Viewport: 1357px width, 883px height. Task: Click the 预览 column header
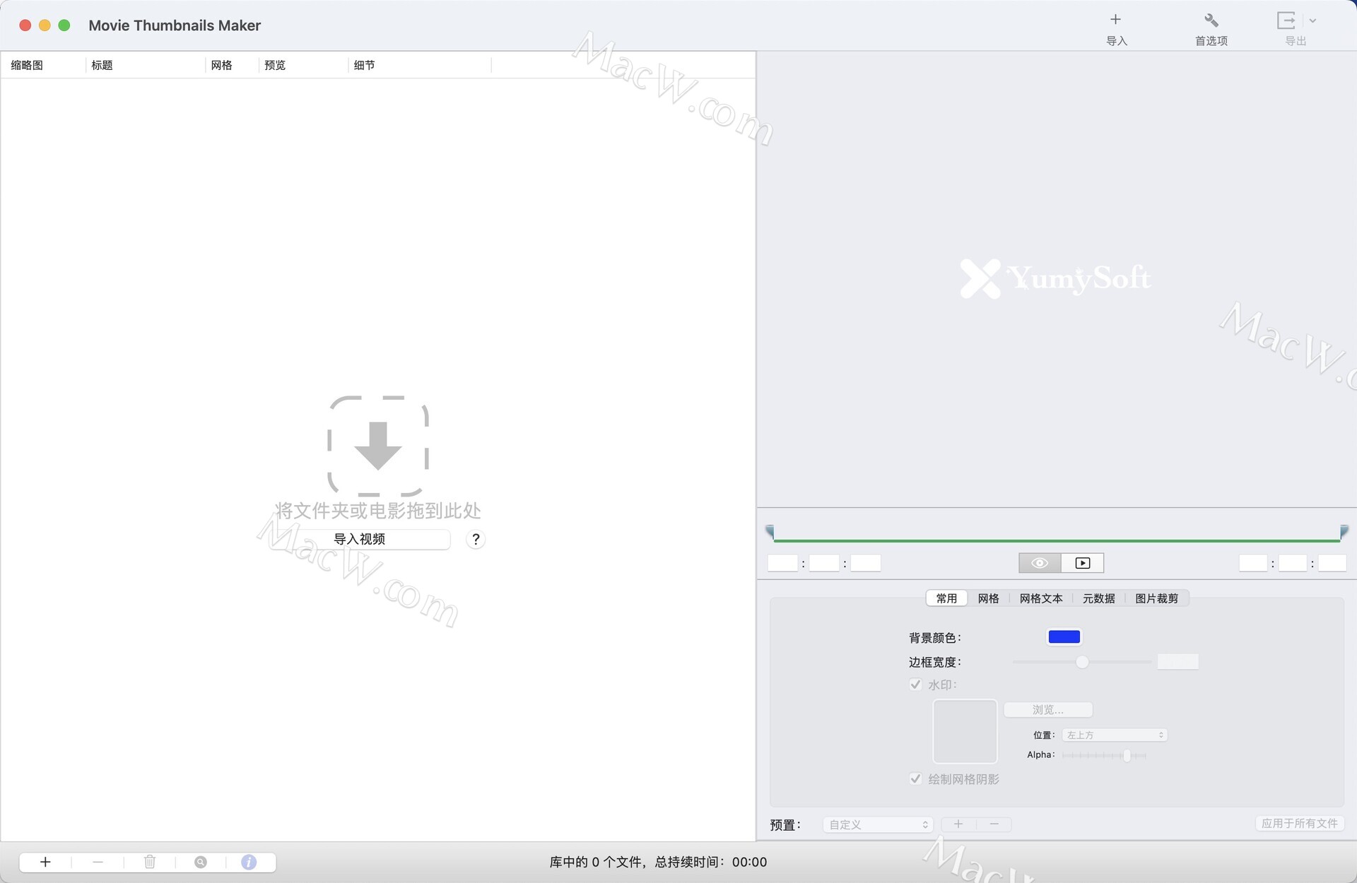[x=303, y=65]
